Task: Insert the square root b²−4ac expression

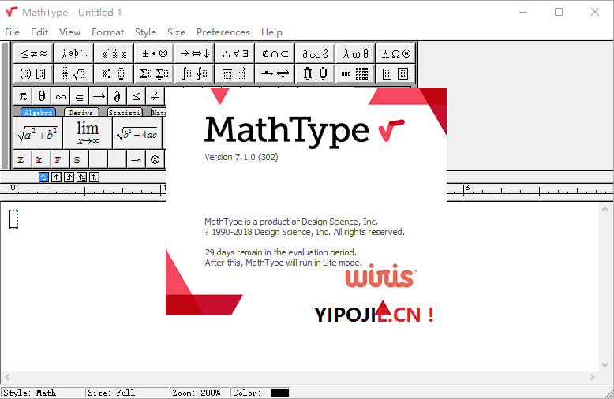Action: (x=137, y=133)
